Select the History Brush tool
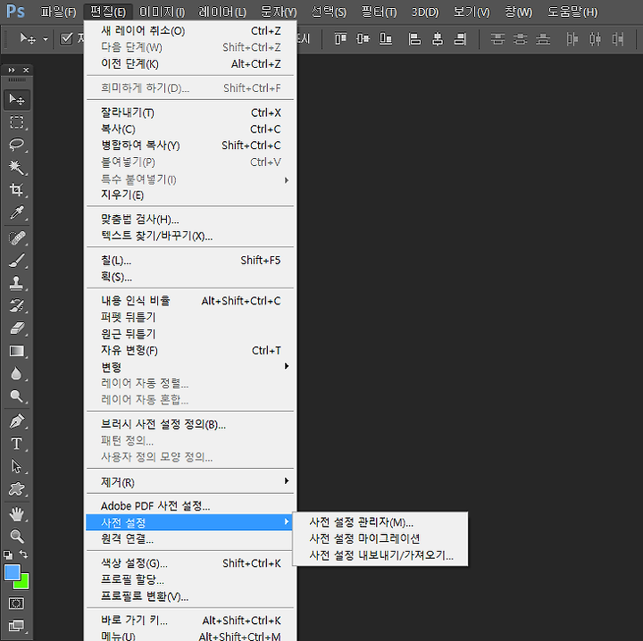643x641 pixels. [x=17, y=305]
